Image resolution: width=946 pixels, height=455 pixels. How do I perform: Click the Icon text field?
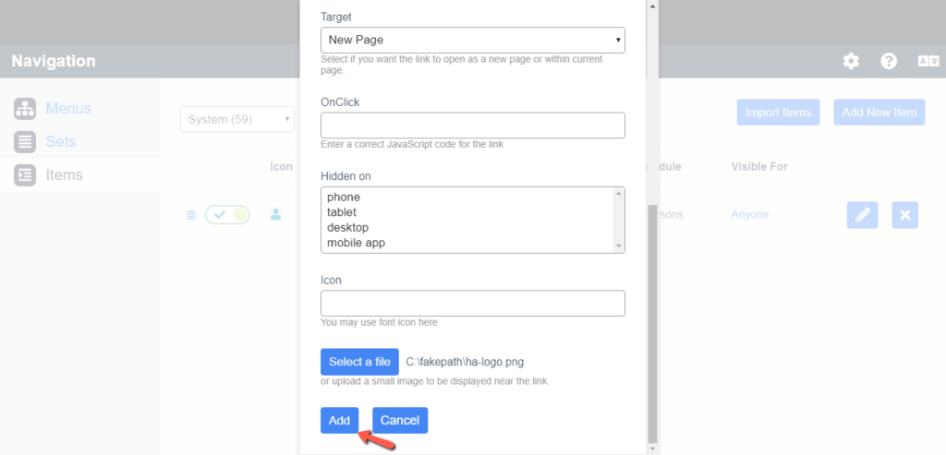pos(472,303)
